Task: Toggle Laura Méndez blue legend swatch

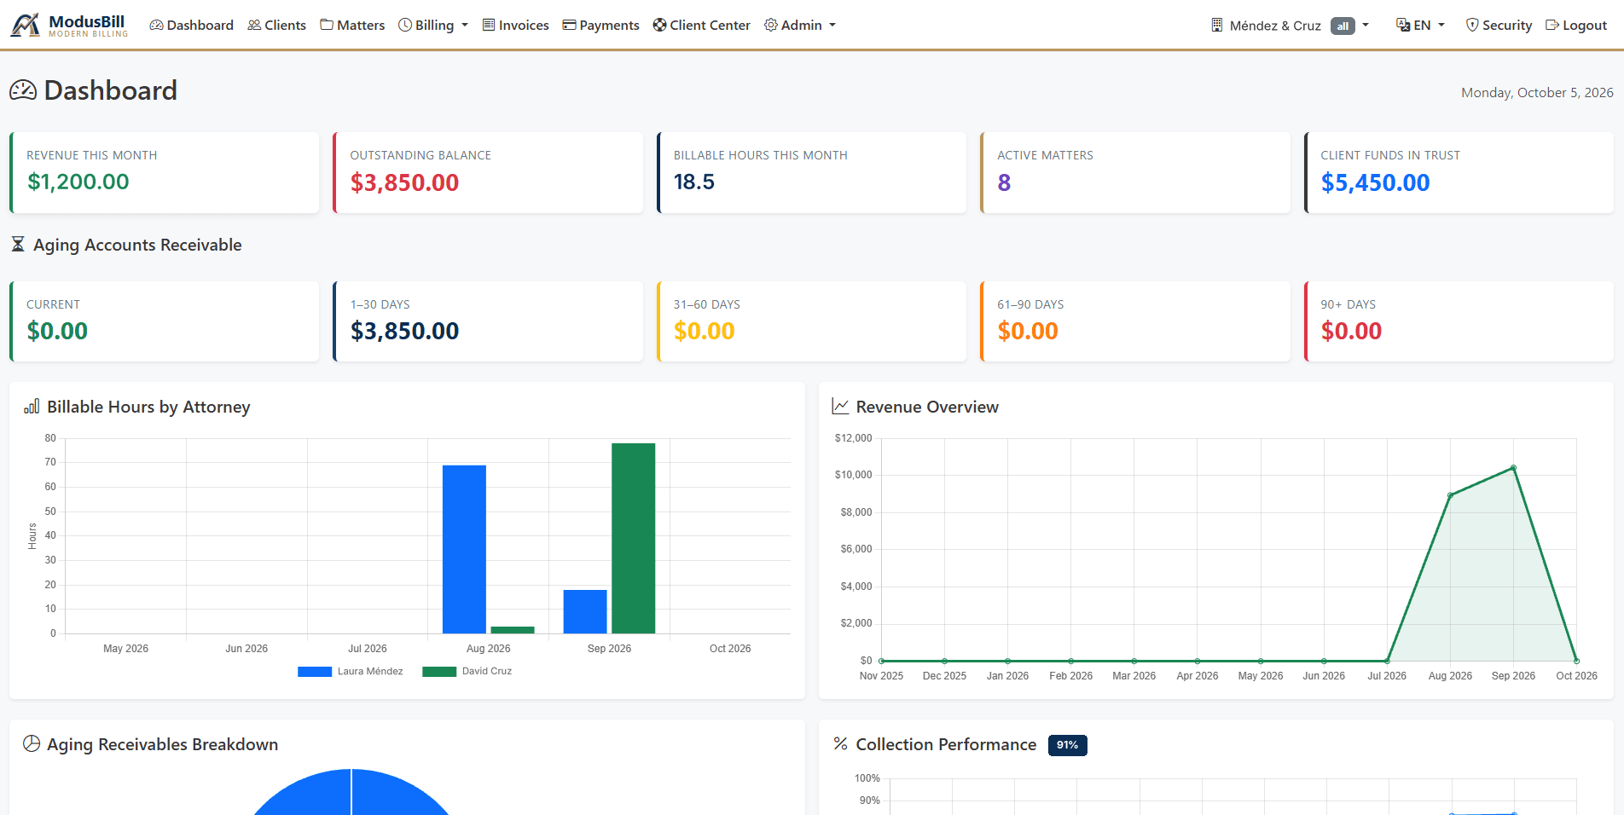Action: 315,672
